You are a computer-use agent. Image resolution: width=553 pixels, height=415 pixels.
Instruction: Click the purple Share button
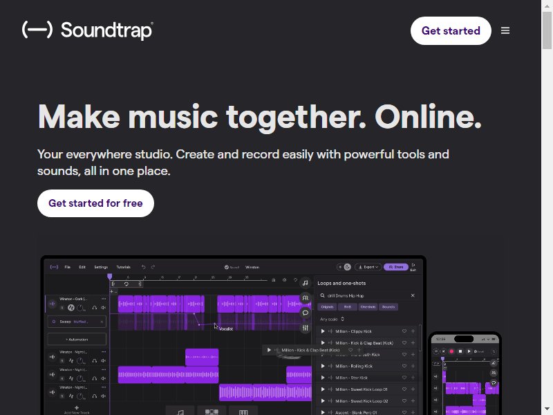point(395,267)
